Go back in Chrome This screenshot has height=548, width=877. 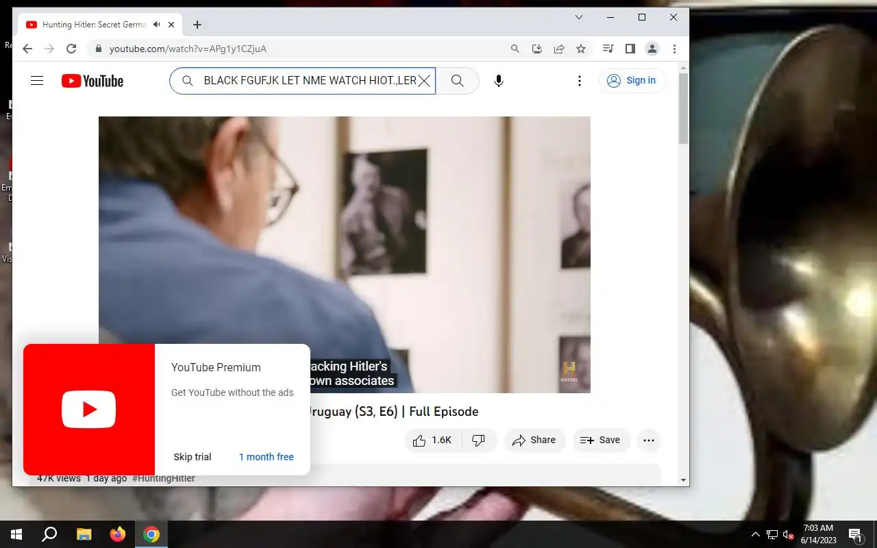[27, 49]
